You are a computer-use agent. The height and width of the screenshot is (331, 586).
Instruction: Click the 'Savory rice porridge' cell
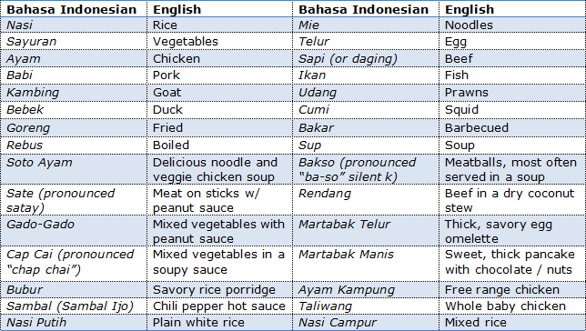219,289
